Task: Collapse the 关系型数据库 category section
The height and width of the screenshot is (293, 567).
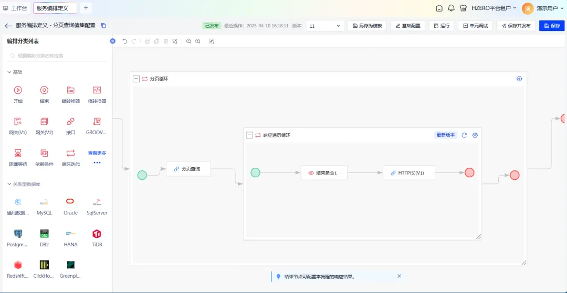Action: click(x=9, y=184)
